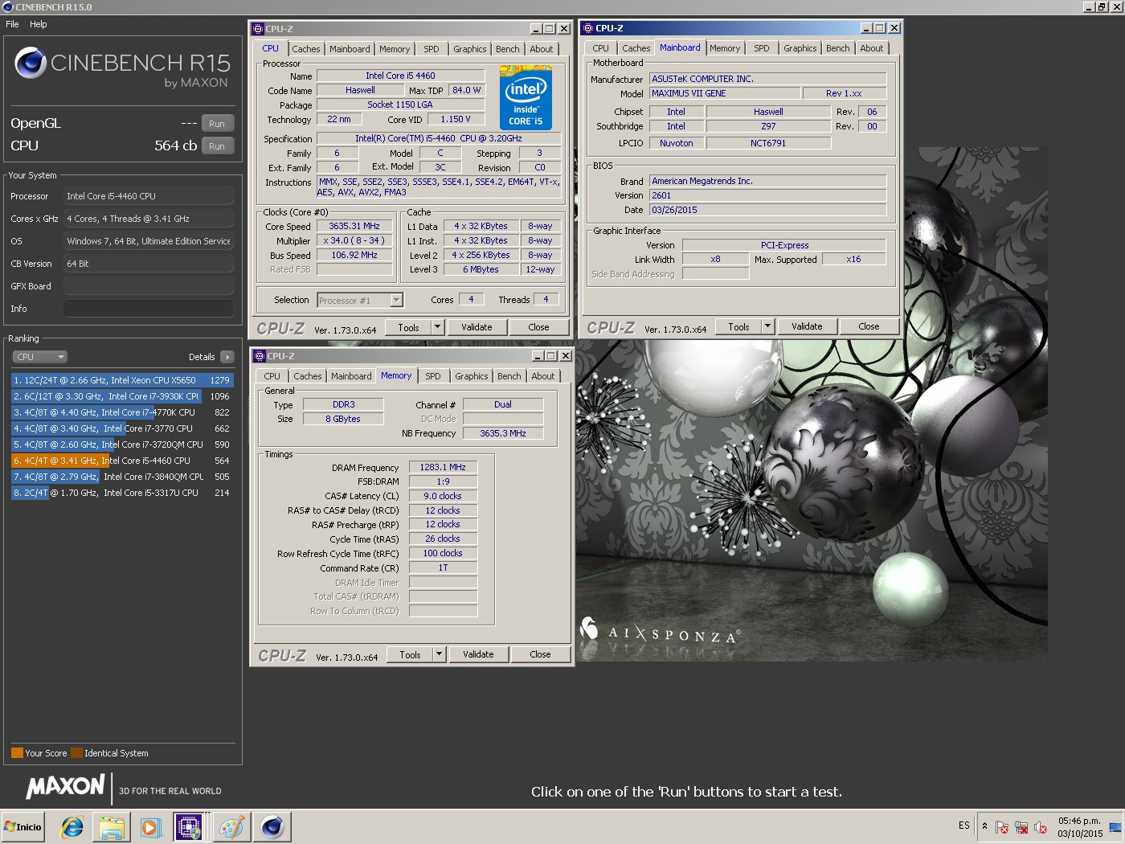Select ranking row Intel Core i7-4770K

tap(122, 412)
